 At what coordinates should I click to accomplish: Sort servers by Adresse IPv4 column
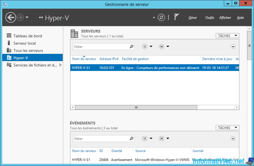[x=109, y=59]
